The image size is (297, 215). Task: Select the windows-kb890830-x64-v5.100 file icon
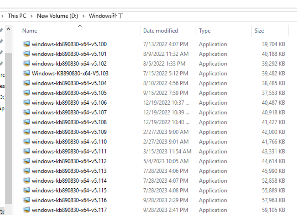click(x=26, y=44)
